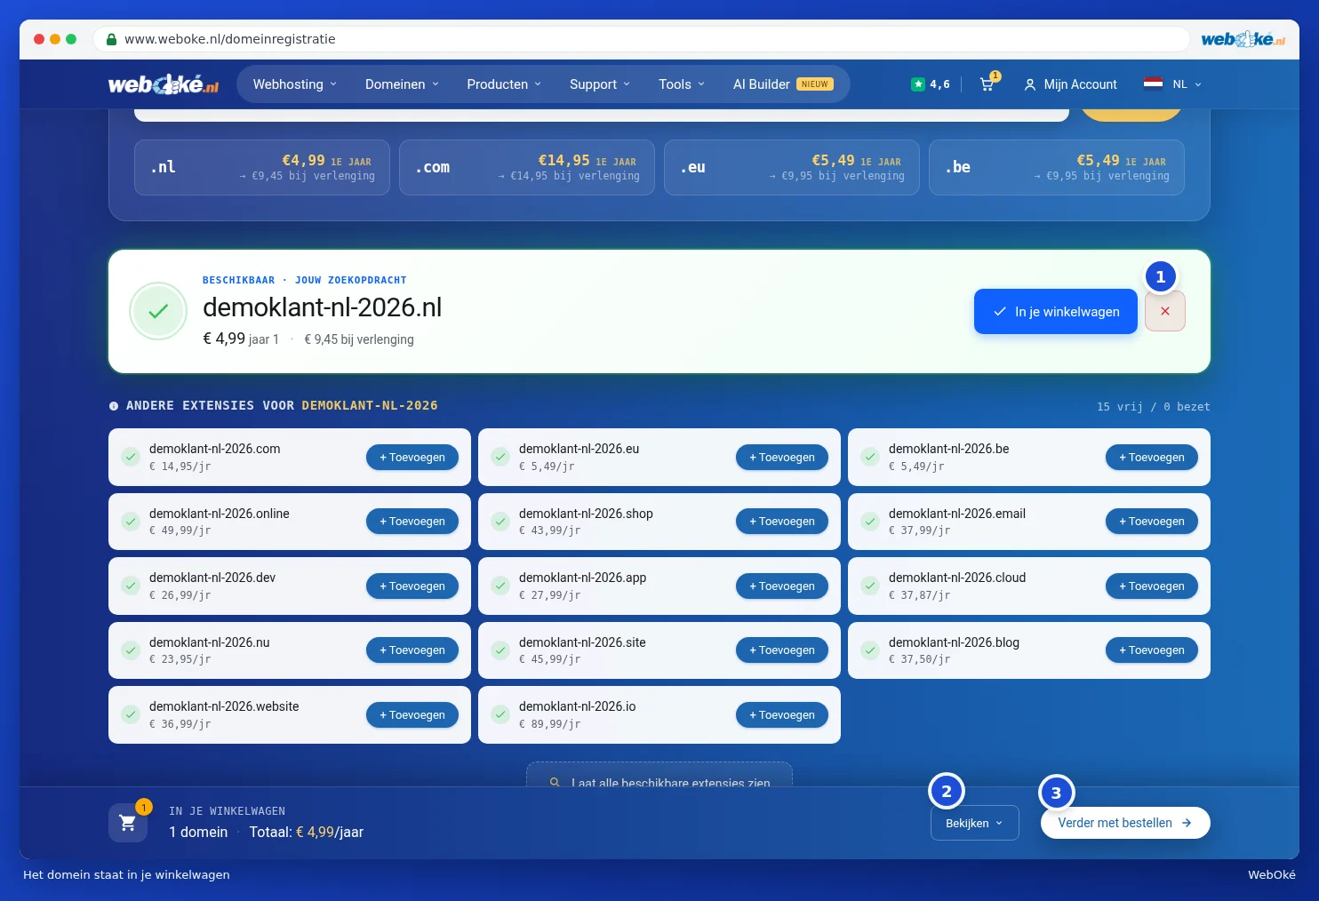Screen dimensions: 1319x901
Task: Click the lock icon in address bar
Action: [111, 39]
